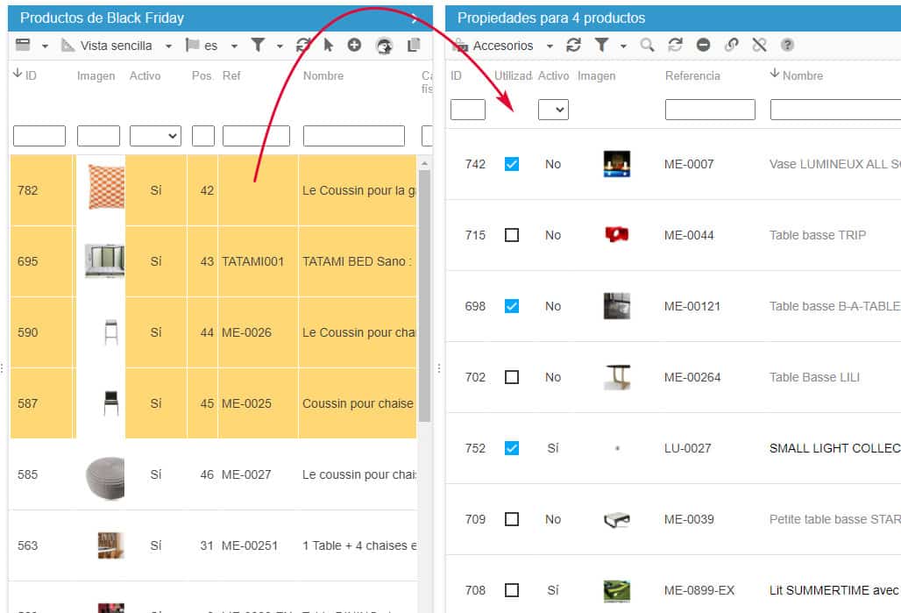Check the Utilizado checkbox for Table basse TRIP

coord(512,235)
